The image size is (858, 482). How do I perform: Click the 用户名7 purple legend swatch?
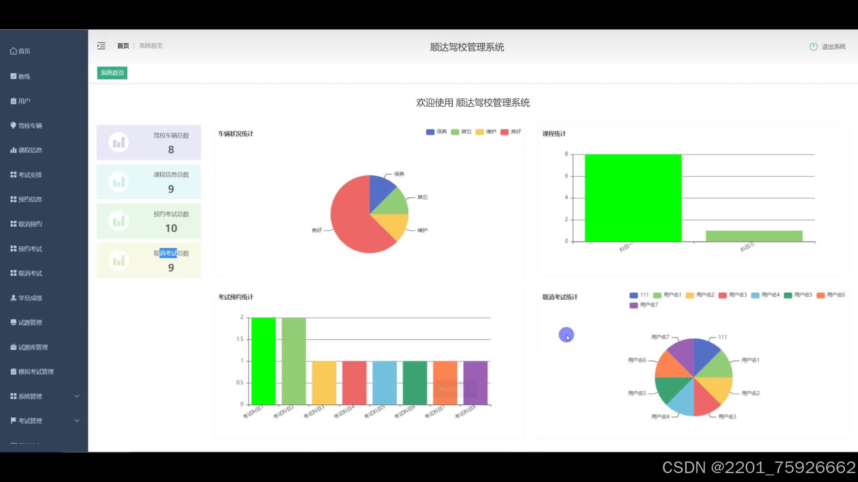[634, 305]
